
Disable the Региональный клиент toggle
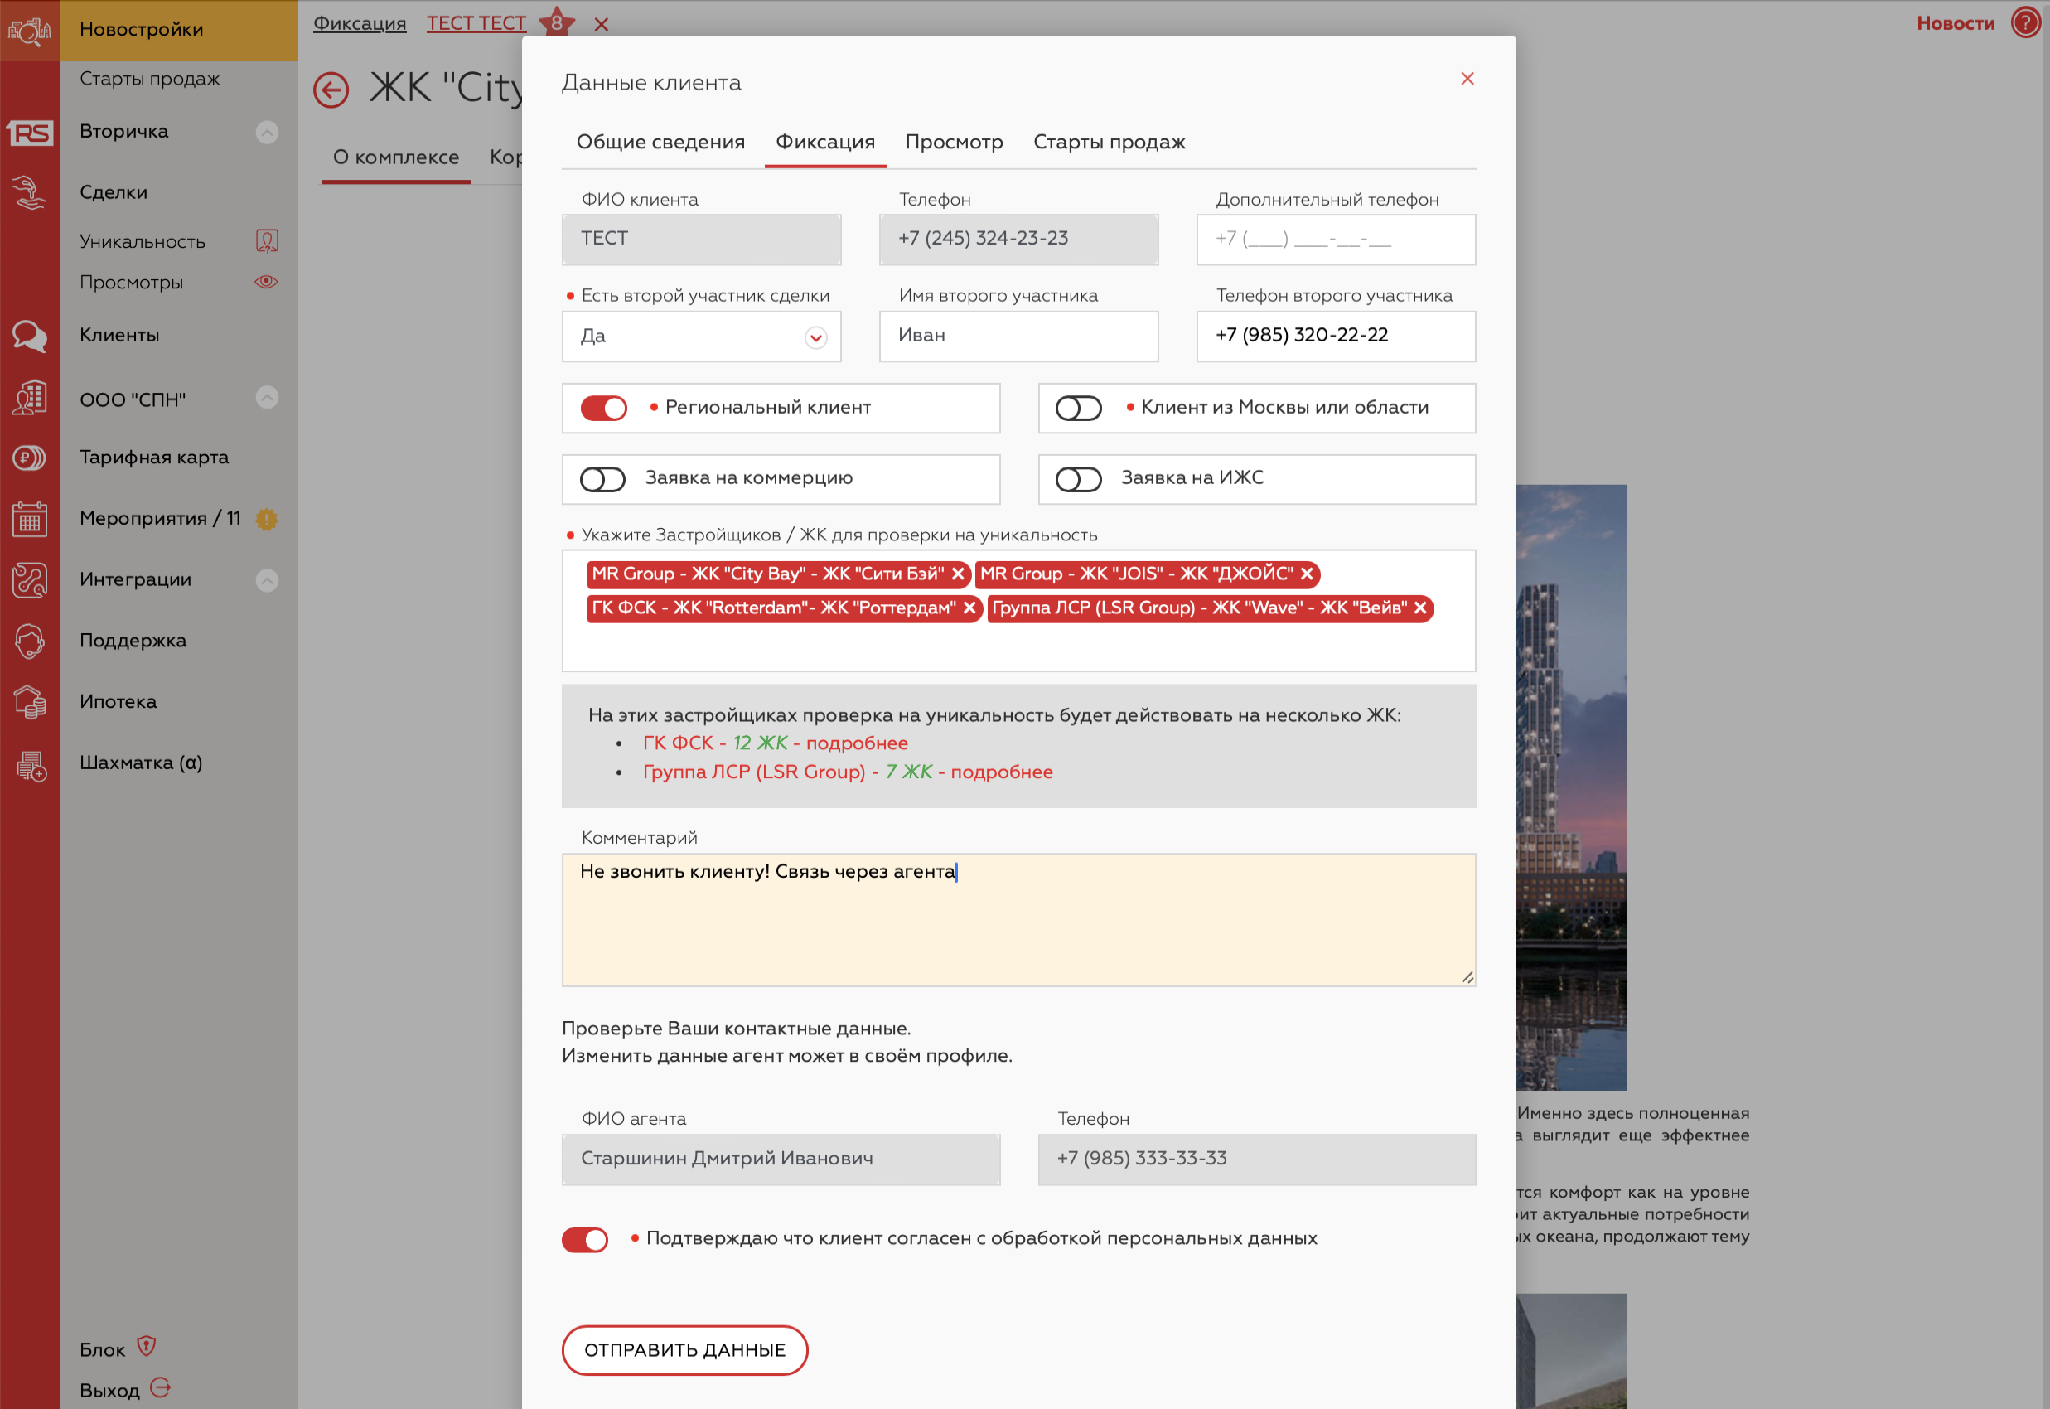point(603,408)
